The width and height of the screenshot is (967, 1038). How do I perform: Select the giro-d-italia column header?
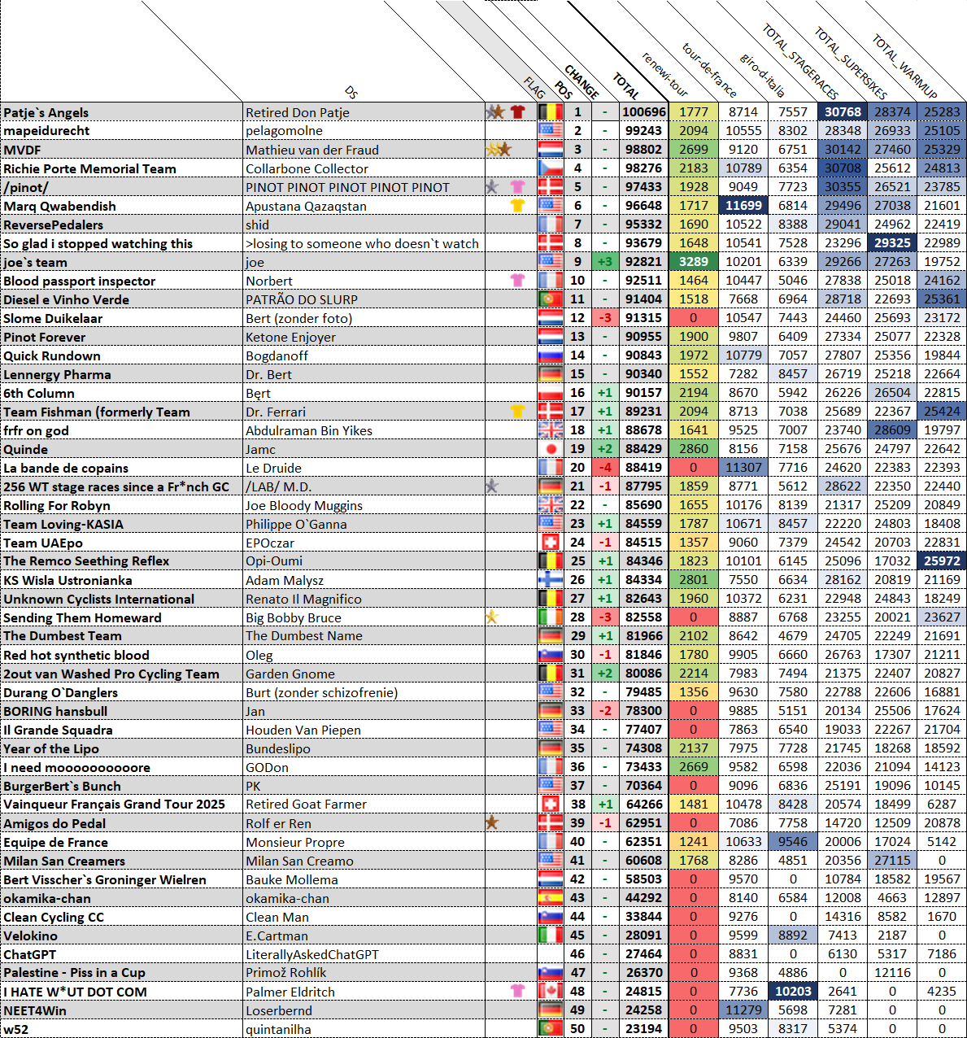coord(762,75)
